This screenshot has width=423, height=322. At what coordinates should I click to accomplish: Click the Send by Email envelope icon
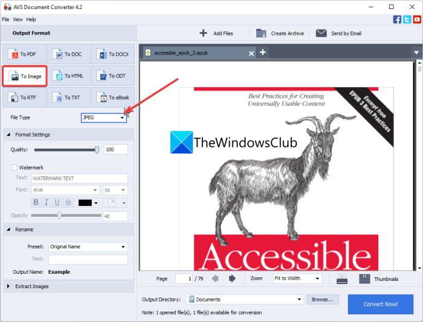[x=321, y=33]
